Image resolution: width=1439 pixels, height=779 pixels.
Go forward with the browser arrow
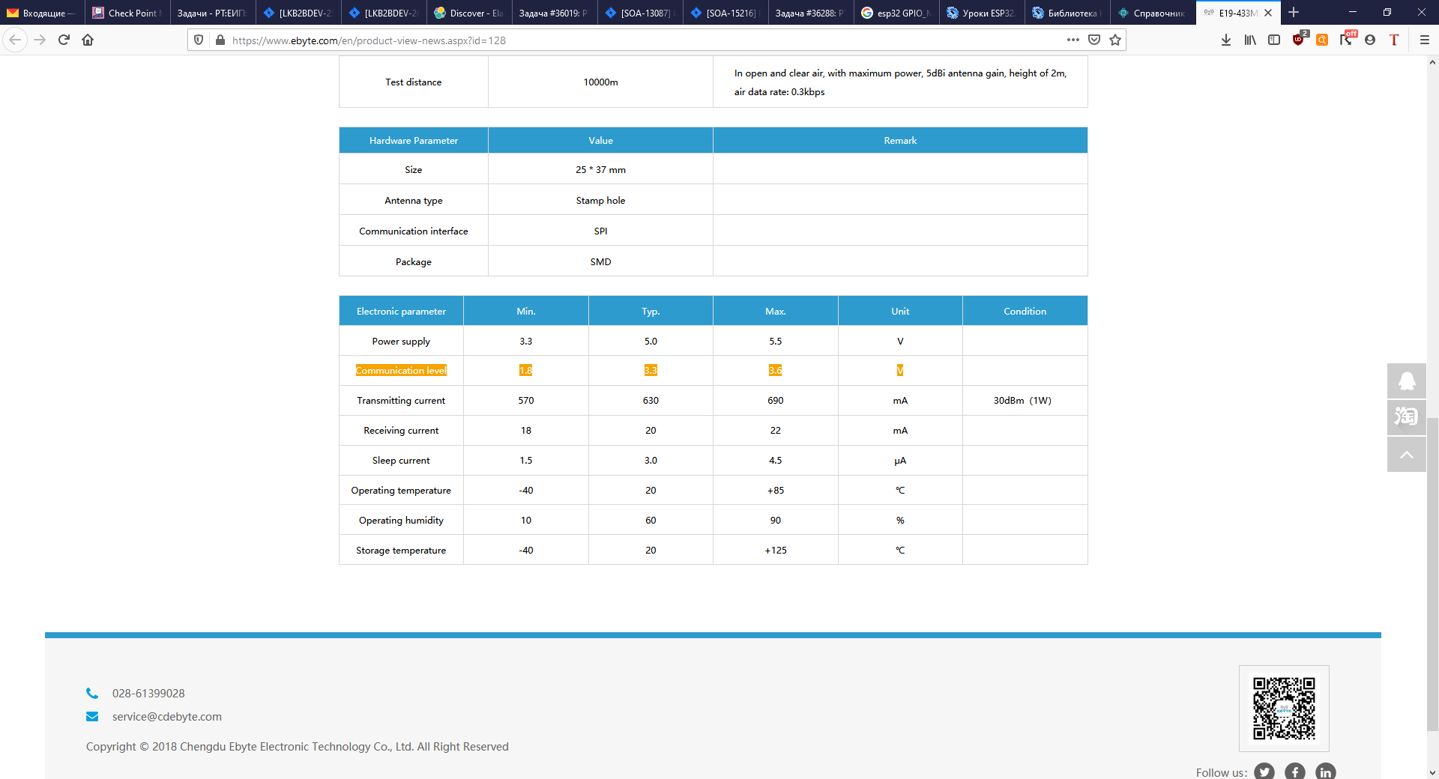pos(40,40)
